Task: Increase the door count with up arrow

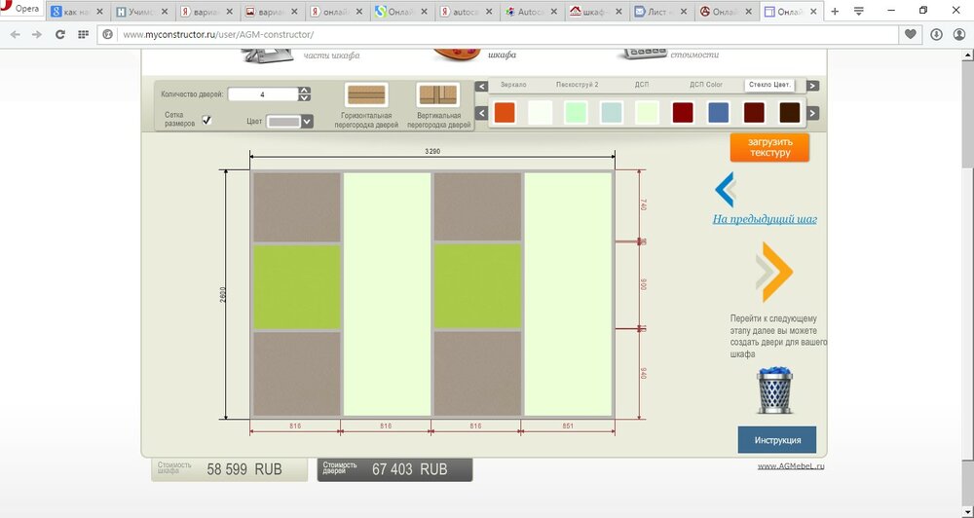Action: 305,91
